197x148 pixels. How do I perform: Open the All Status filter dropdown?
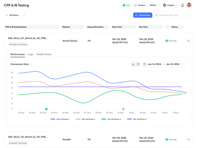coord(15,15)
